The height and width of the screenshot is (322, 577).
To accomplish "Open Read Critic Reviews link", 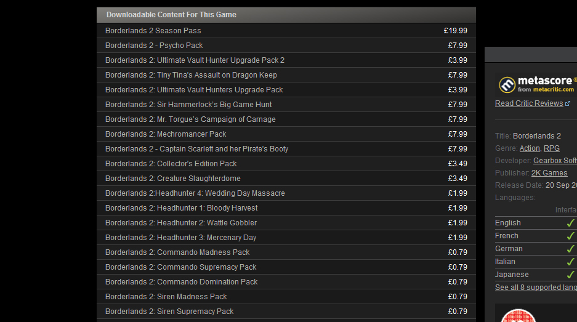I will 529,103.
